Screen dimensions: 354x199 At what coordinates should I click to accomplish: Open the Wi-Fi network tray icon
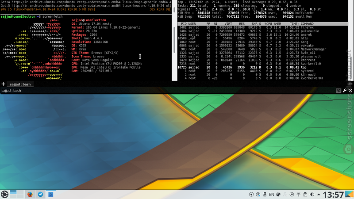click(298, 195)
